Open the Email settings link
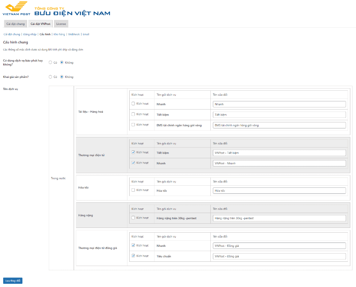Image resolution: width=356 pixels, height=287 pixels. [x=86, y=34]
